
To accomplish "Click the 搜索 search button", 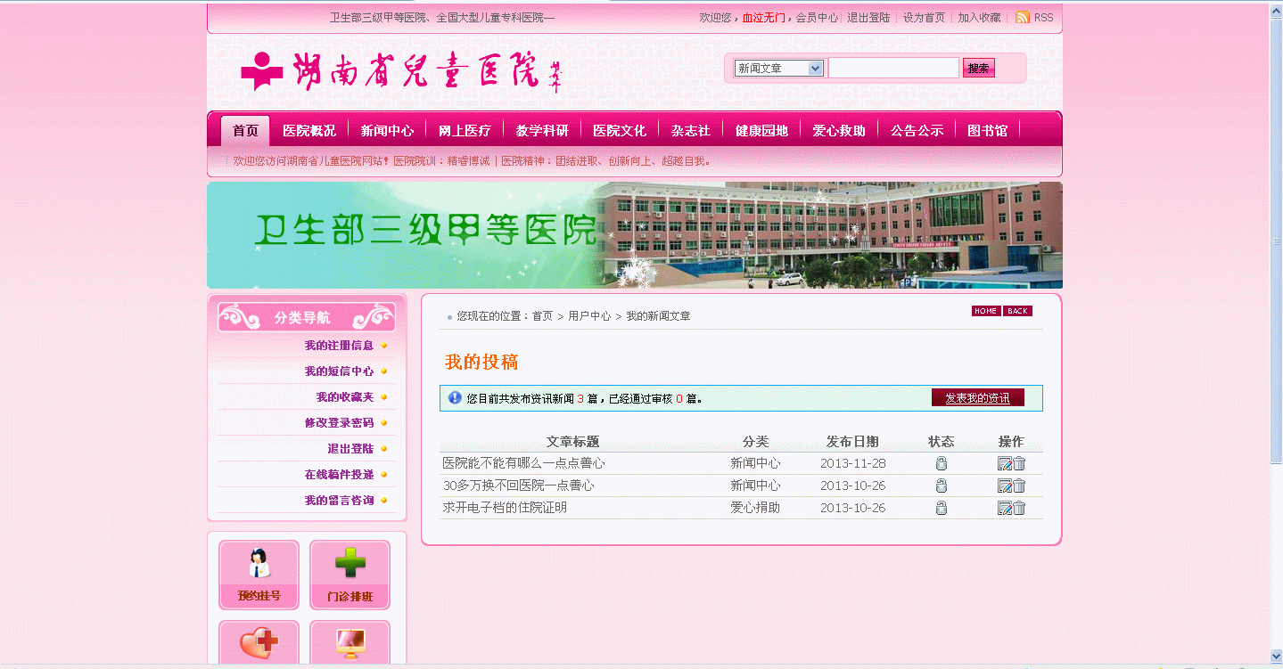I will (x=978, y=69).
